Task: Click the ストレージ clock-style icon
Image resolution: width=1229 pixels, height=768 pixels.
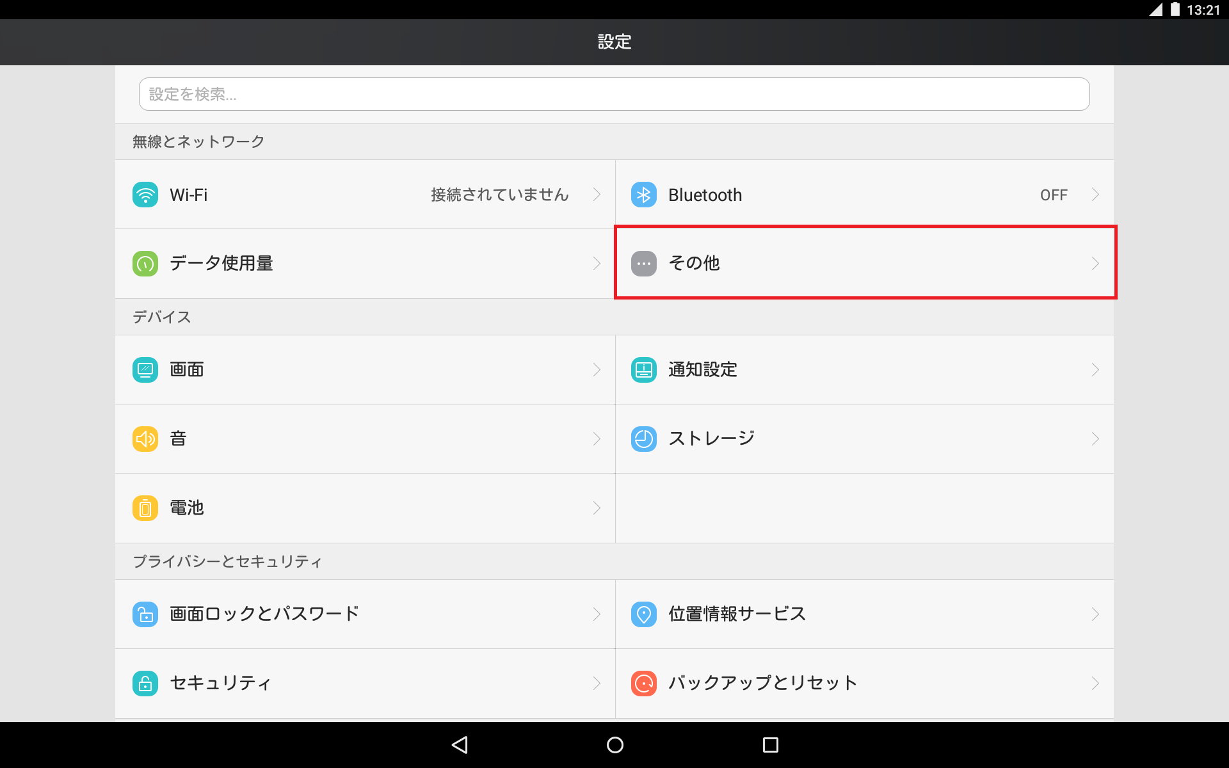Action: point(644,438)
